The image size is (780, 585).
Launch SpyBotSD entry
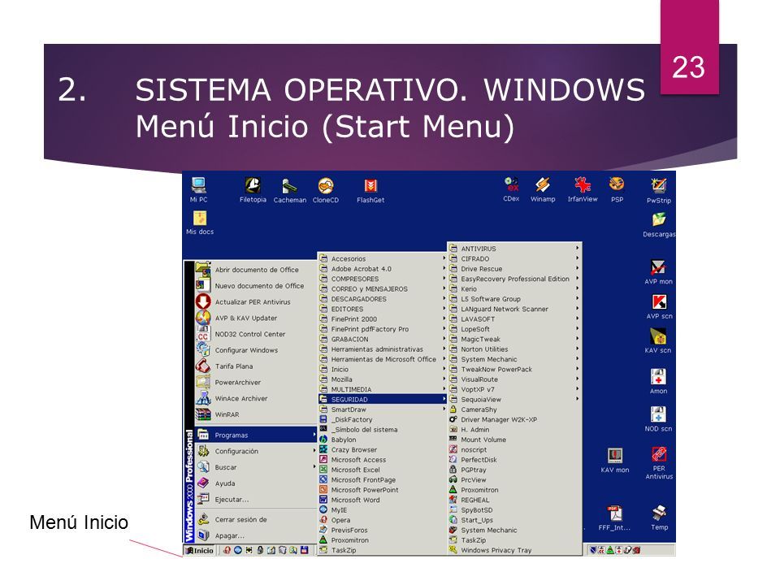click(x=514, y=510)
